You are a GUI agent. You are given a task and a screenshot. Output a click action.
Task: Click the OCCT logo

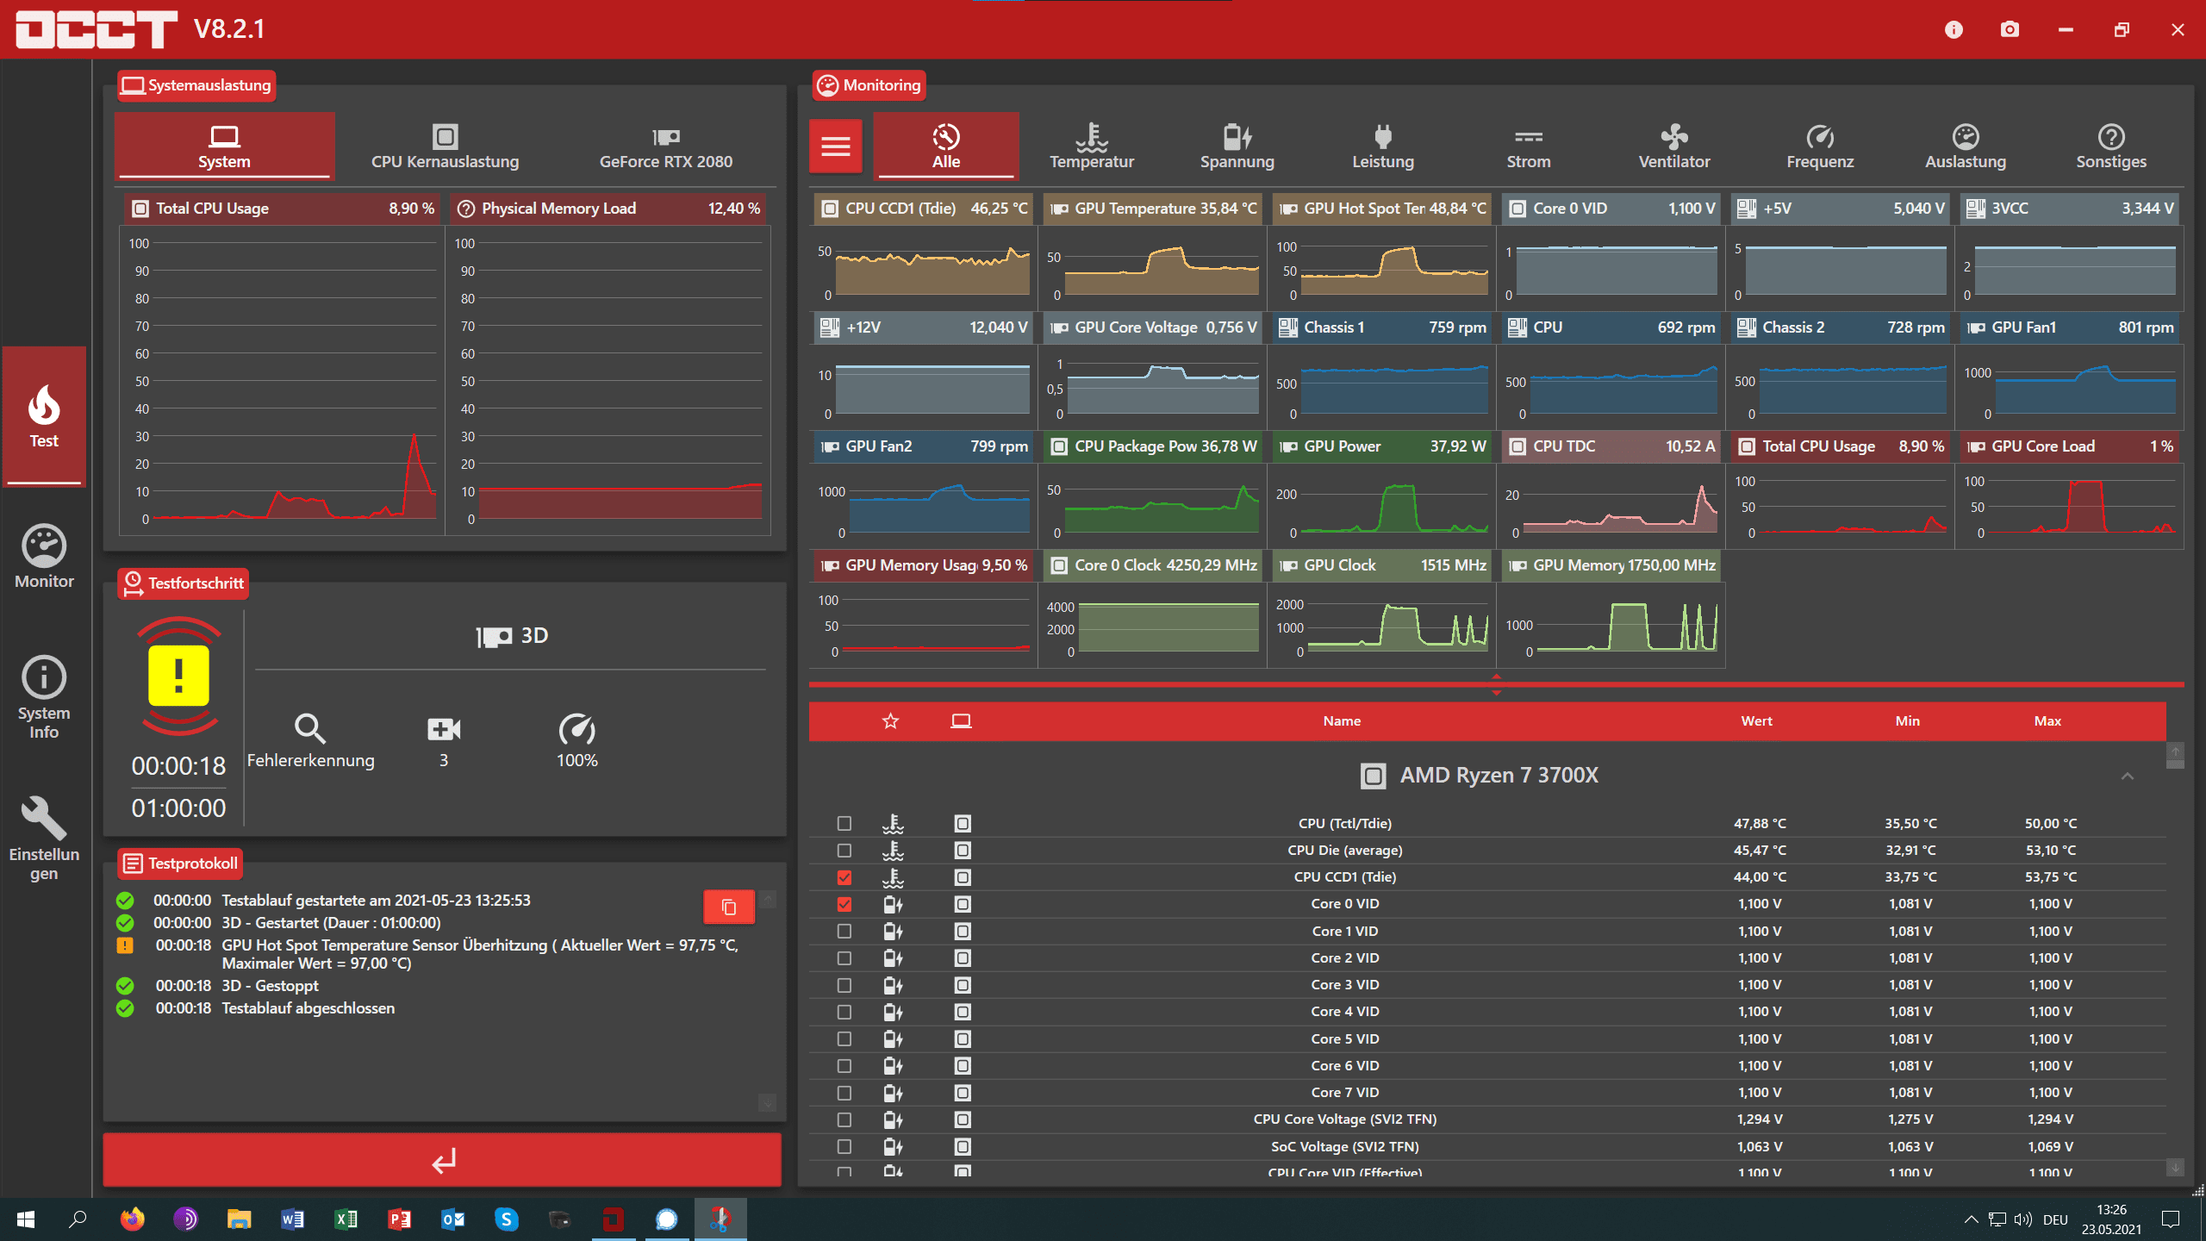pos(97,29)
